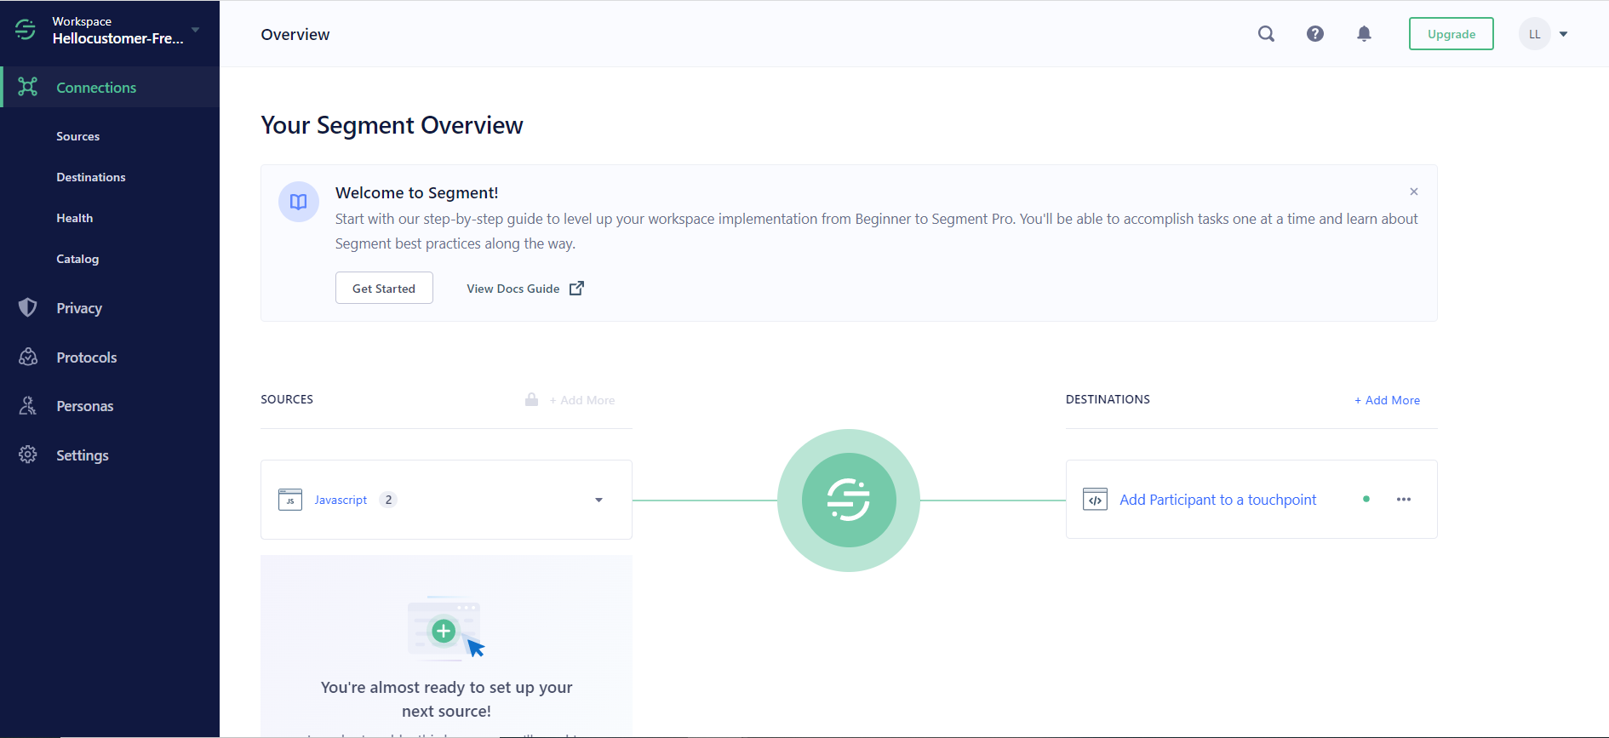Click the Overview page title in the header

[x=295, y=34]
